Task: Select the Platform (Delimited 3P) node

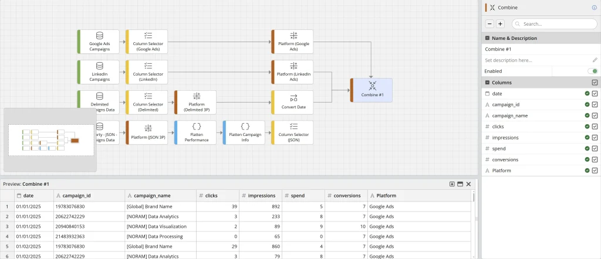Action: (195, 102)
